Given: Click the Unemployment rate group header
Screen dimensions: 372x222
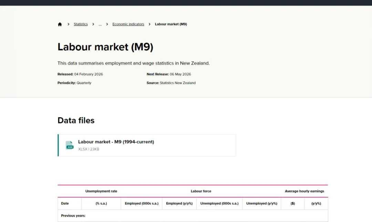Looking at the screenshot, I should point(101,191).
